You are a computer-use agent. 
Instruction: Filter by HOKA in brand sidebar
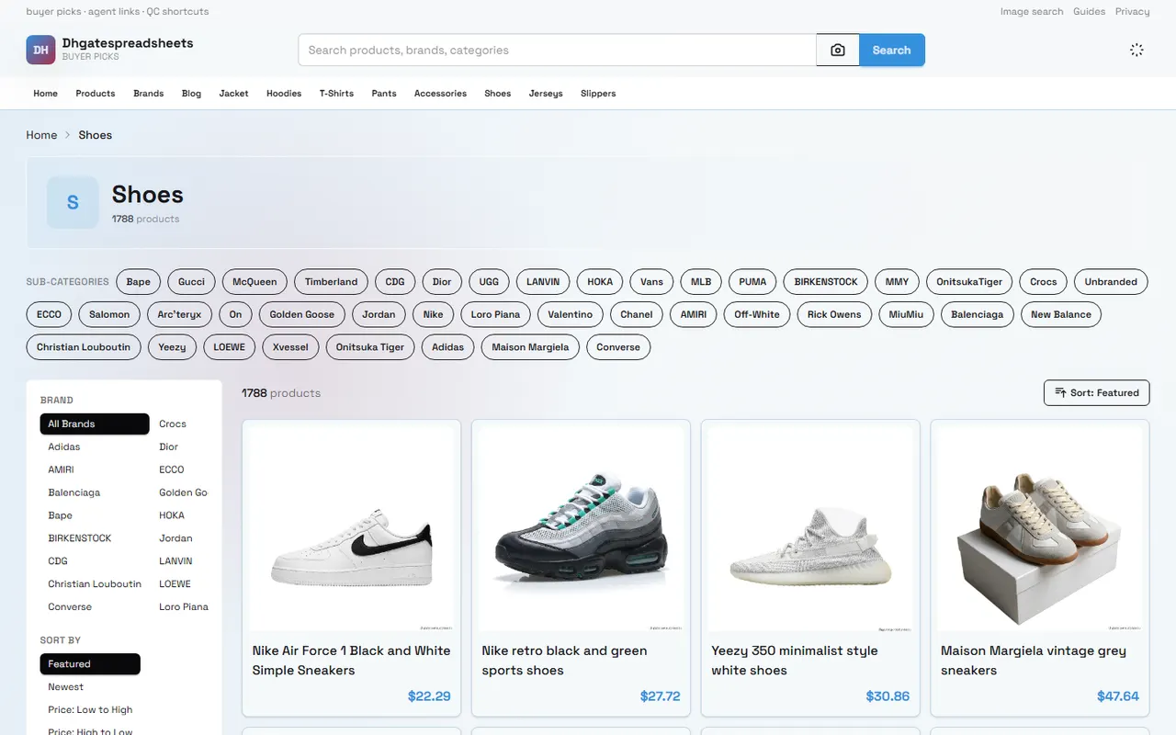(x=172, y=515)
